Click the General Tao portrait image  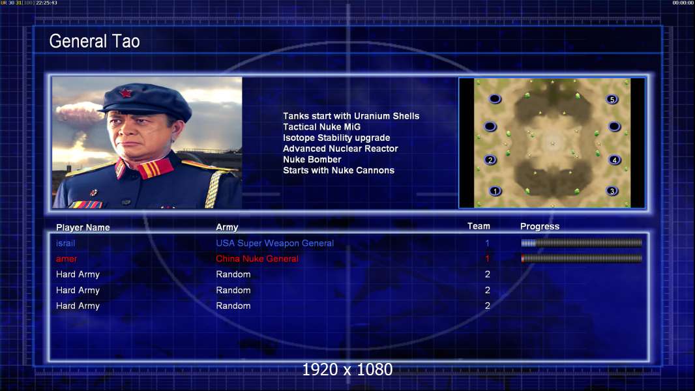[147, 143]
